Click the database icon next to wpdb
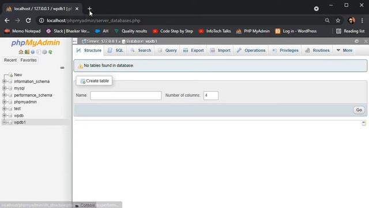Viewport: 369px width, 208px height. click(x=10, y=116)
